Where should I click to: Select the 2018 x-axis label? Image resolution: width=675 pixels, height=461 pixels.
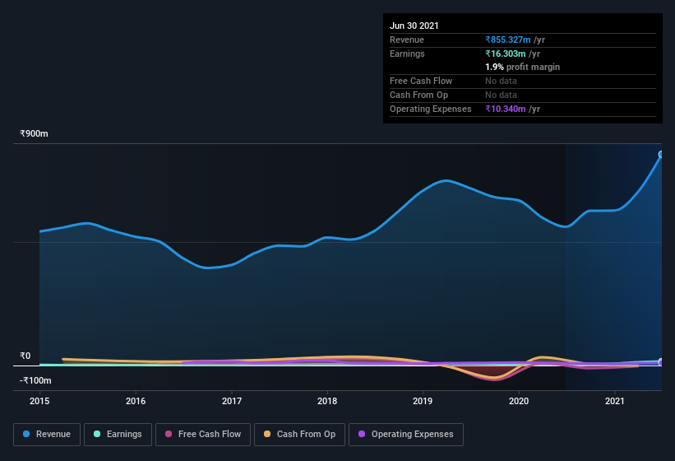pyautogui.click(x=327, y=401)
